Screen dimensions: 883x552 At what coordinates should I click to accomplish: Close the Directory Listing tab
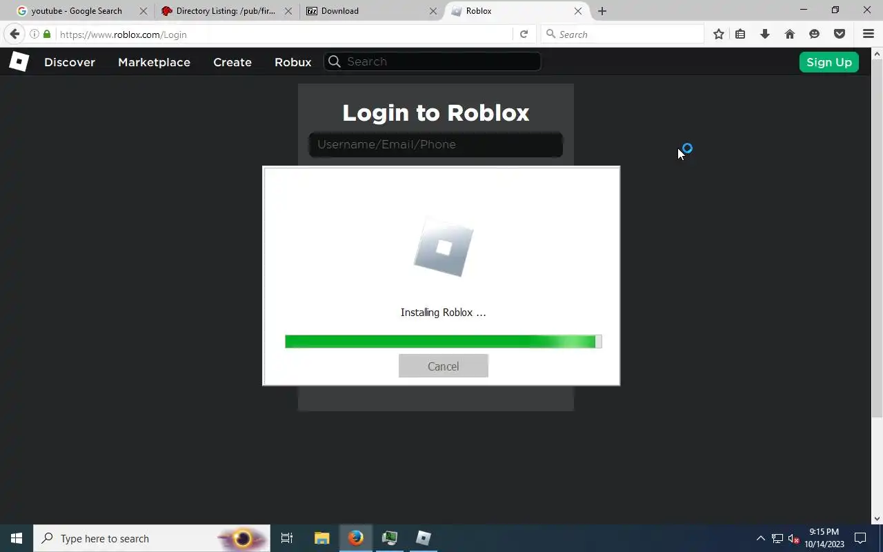[x=288, y=11]
